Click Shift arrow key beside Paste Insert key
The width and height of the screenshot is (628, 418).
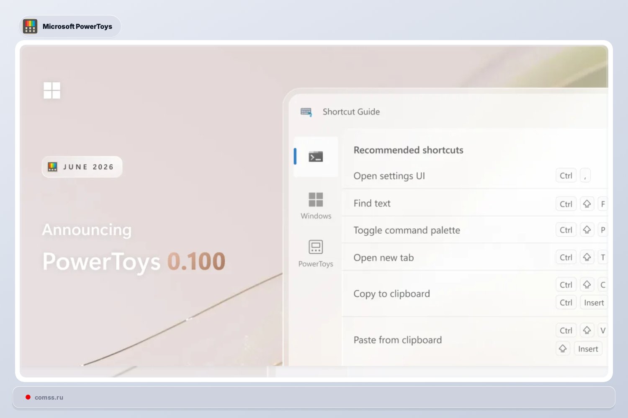(563, 349)
